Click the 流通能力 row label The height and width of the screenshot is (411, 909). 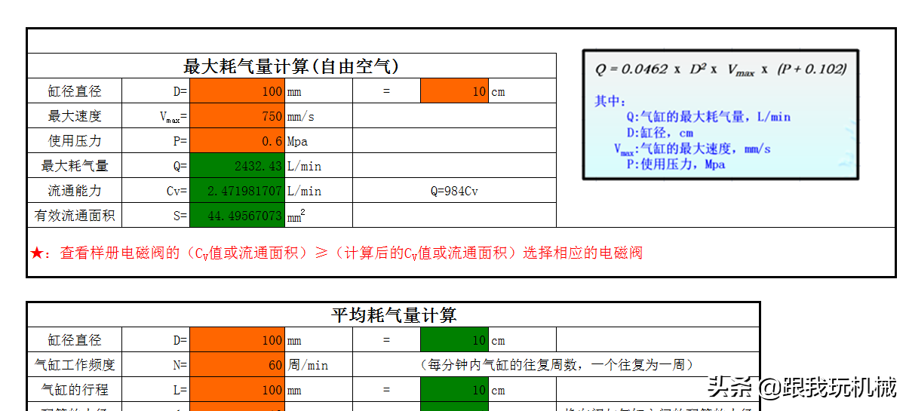coord(75,191)
